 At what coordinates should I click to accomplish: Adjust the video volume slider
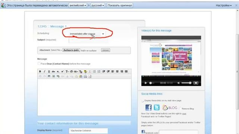click(x=186, y=83)
